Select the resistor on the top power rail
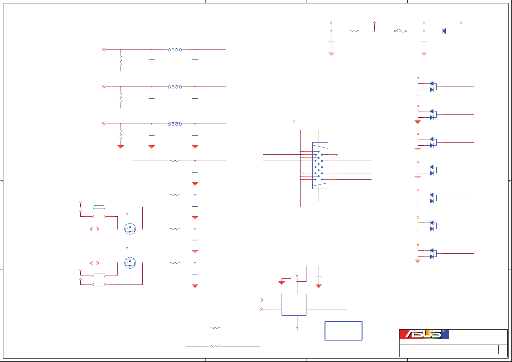 354,31
